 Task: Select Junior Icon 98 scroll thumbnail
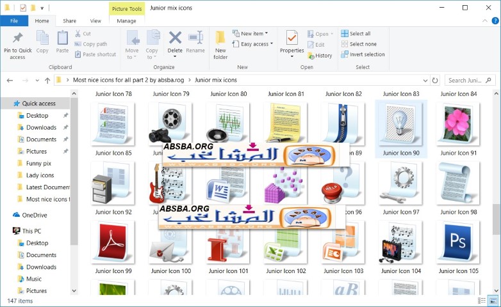pyautogui.click(x=458, y=184)
